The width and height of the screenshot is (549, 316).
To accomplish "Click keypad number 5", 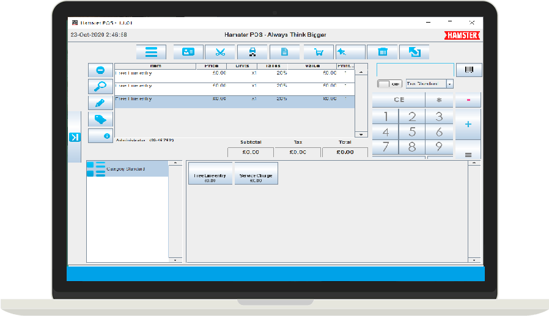I will 412,132.
